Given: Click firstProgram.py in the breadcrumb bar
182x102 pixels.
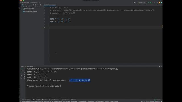Looking at the screenshot, I should 35,3.
